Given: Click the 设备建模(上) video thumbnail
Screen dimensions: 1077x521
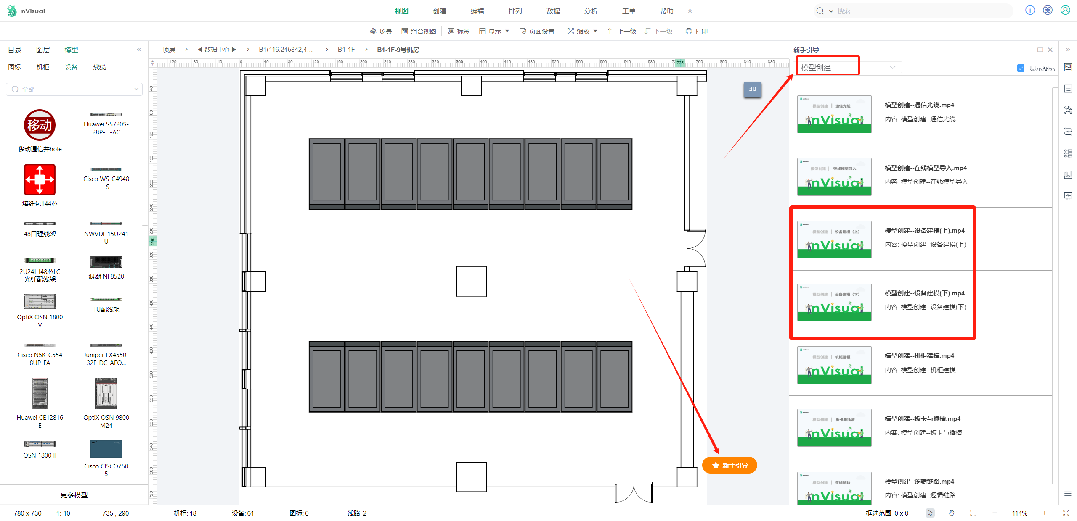Looking at the screenshot, I should pos(834,239).
